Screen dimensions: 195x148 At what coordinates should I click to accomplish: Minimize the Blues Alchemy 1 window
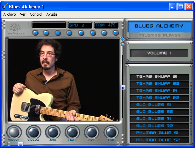pos(173,7)
